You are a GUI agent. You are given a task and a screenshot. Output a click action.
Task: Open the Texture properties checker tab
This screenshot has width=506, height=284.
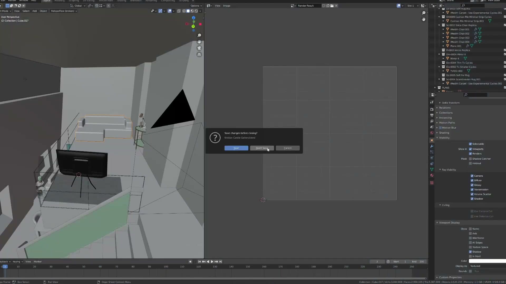pos(432,183)
